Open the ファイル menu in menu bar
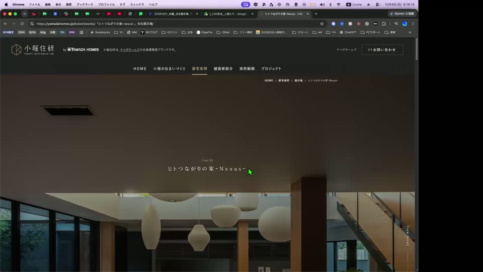 tap(35, 5)
